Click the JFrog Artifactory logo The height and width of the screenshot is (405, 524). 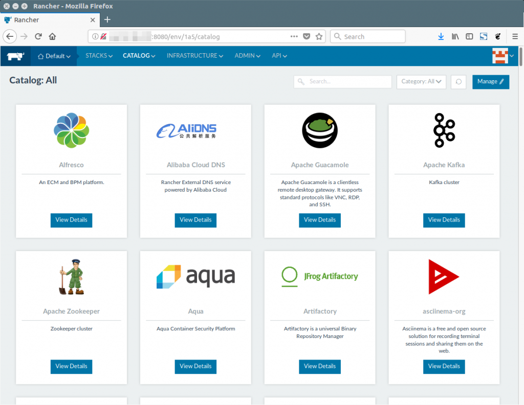click(x=319, y=277)
